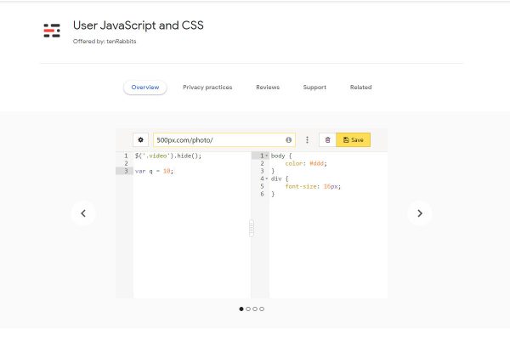Image resolution: width=510 pixels, height=340 pixels.
Task: Click the User JavaScript and CSS title
Action: pyautogui.click(x=139, y=25)
